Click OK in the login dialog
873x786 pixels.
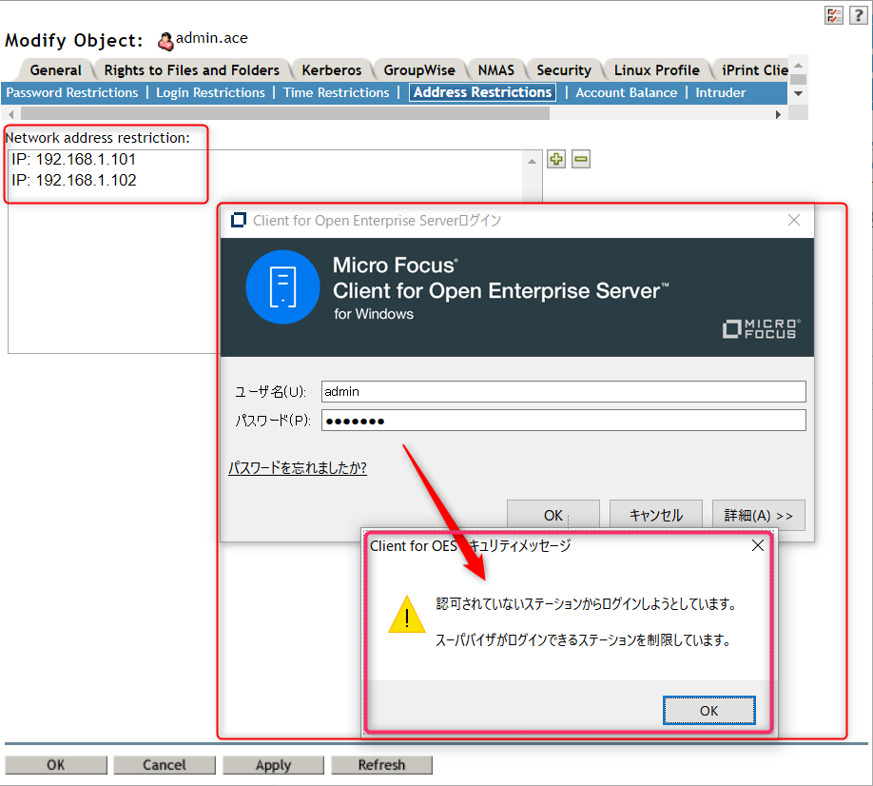pos(553,515)
